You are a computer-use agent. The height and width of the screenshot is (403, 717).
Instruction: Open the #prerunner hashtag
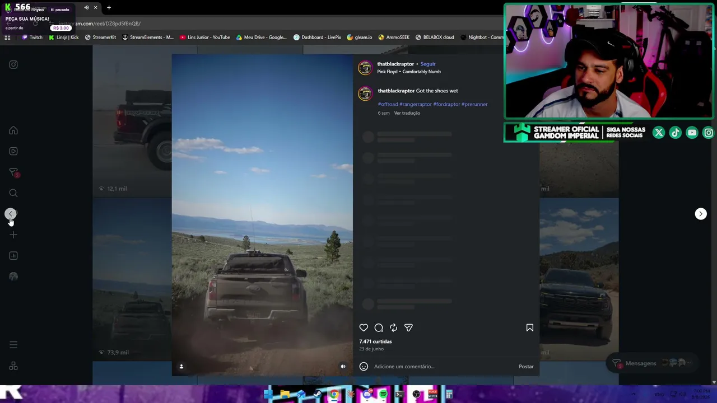tap(474, 104)
